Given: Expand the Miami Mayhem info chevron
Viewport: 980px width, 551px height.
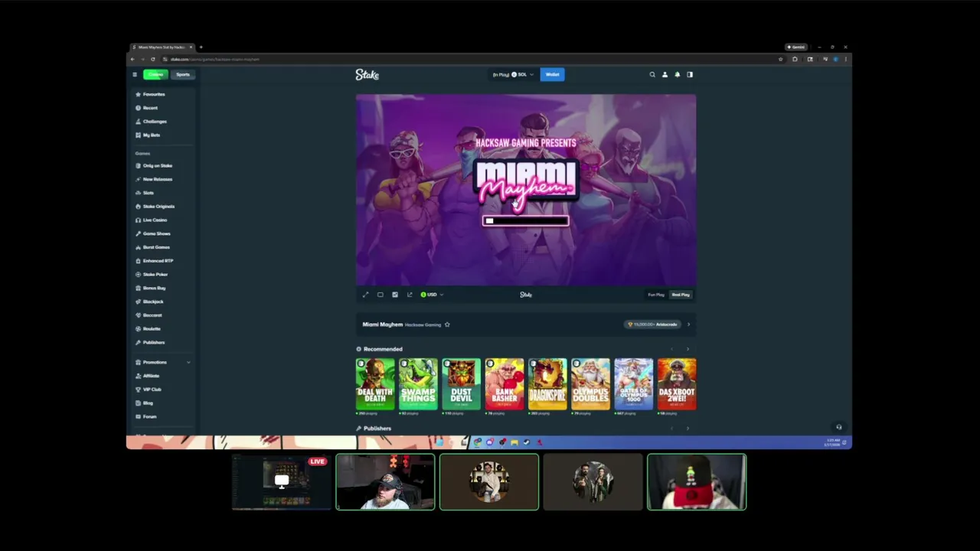Looking at the screenshot, I should click(688, 324).
